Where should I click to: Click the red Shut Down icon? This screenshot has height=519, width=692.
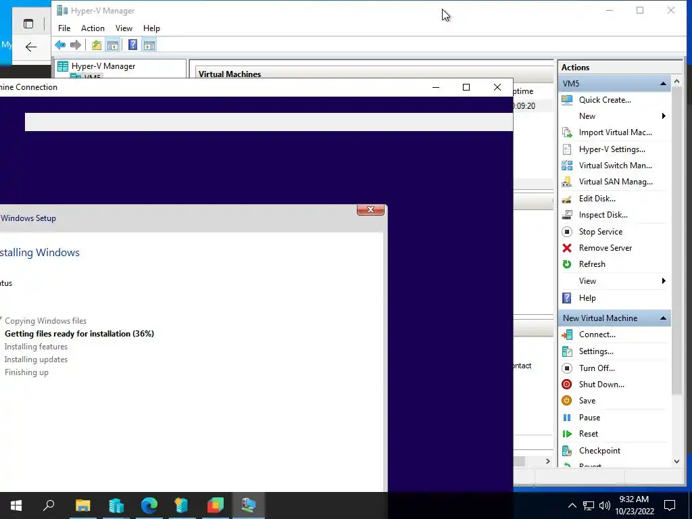pyautogui.click(x=567, y=385)
